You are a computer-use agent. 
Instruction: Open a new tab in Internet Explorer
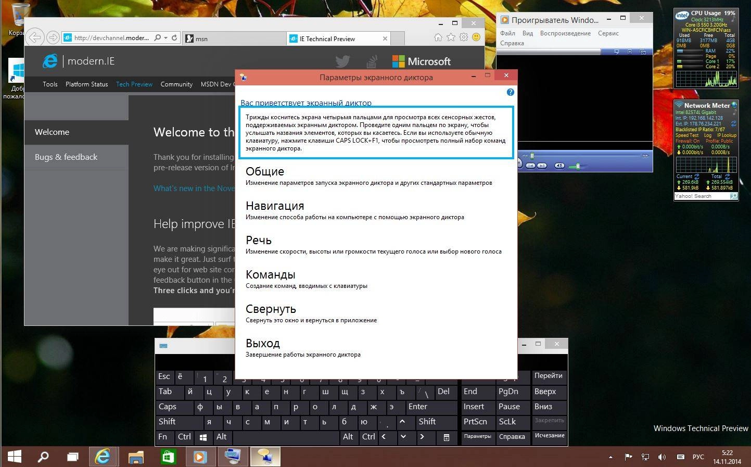(398, 39)
